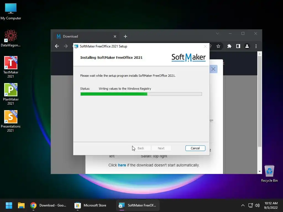Image resolution: width=283 pixels, height=212 pixels.
Task: Click the scrollbar down arrow in Chrome
Action: pos(260,171)
